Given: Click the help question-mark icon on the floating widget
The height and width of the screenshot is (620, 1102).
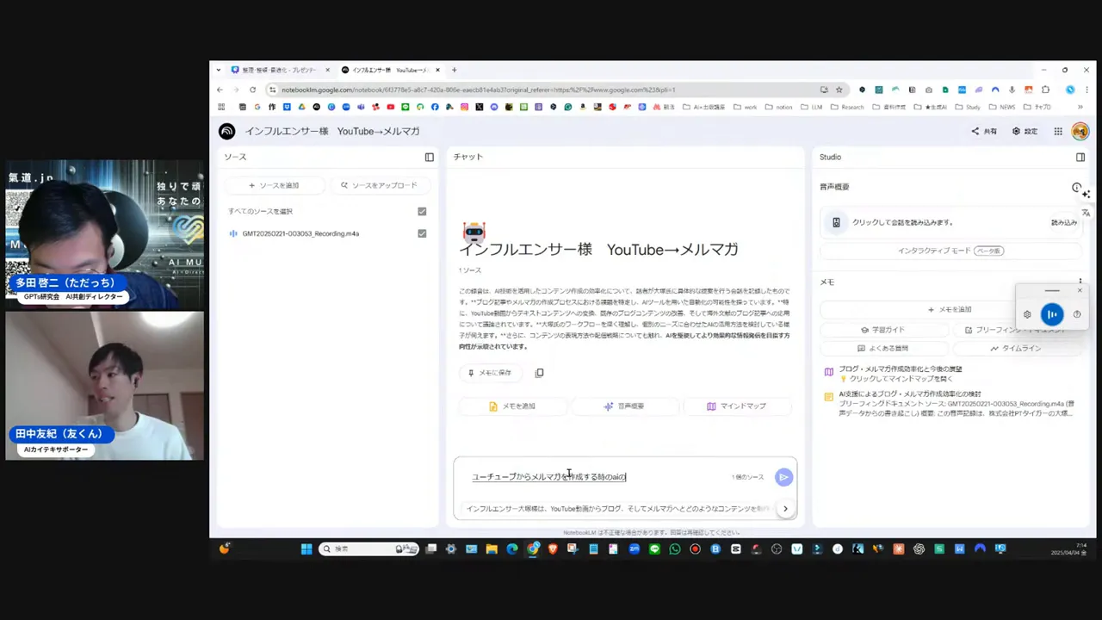Looking at the screenshot, I should (x=1076, y=314).
